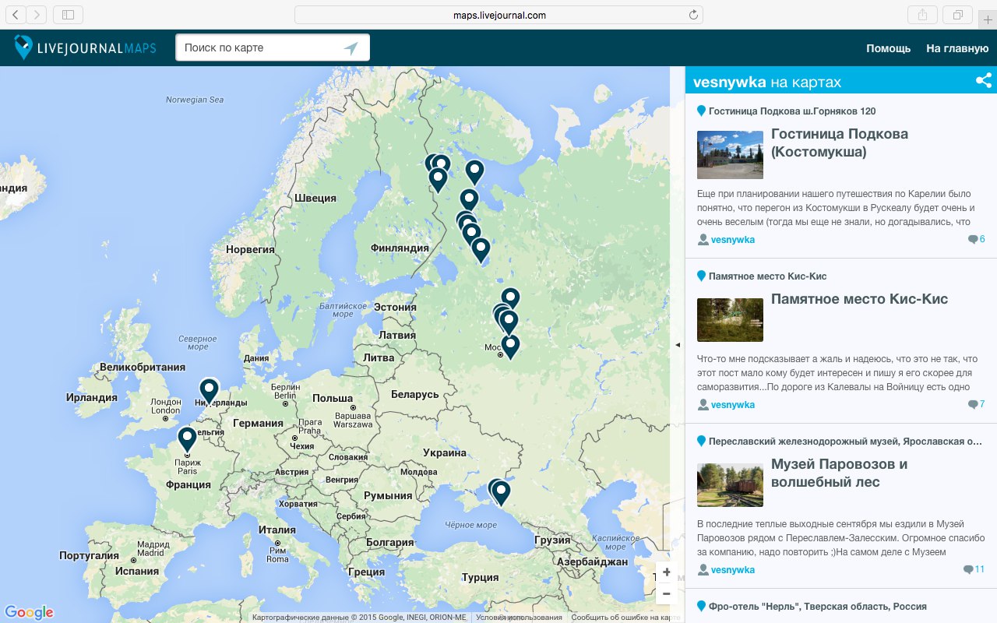The image size is (997, 623).
Task: Click the map pin over Paris
Action: pos(187,439)
